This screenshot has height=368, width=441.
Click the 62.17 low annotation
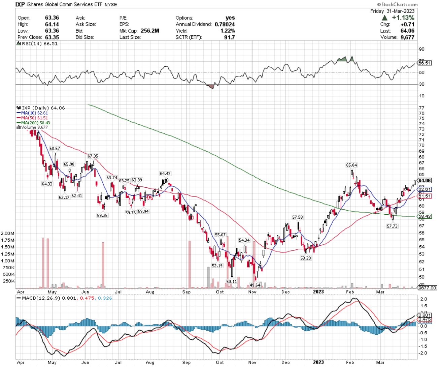point(64,197)
